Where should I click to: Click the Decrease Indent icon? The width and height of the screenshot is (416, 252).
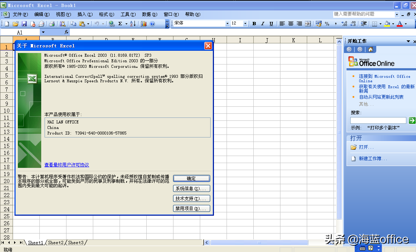pyautogui.click(x=364, y=24)
